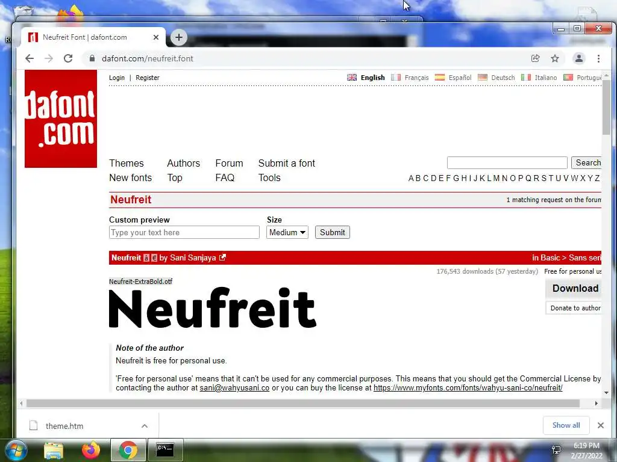Browse fonts starting with letter A

[x=411, y=178]
